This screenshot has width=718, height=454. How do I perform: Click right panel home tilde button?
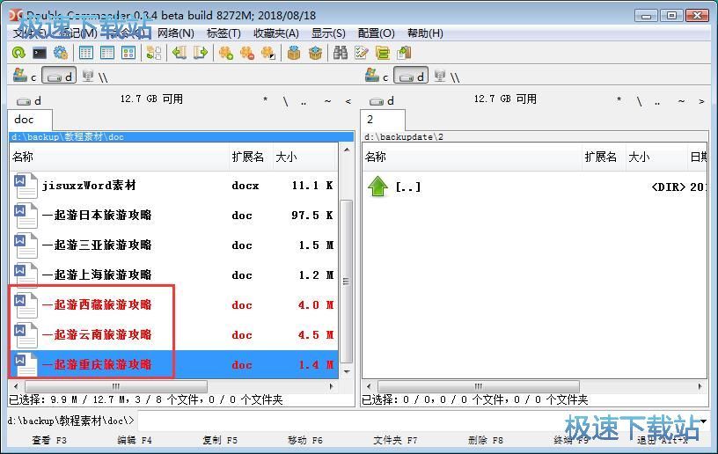click(681, 101)
